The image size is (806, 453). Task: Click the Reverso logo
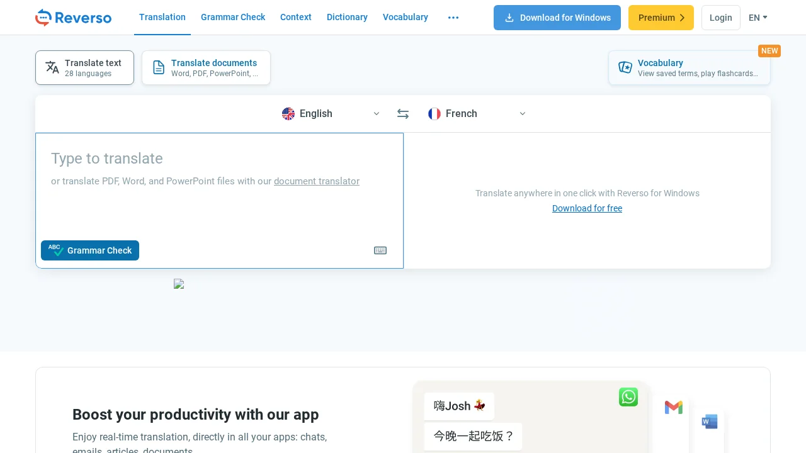pyautogui.click(x=73, y=18)
